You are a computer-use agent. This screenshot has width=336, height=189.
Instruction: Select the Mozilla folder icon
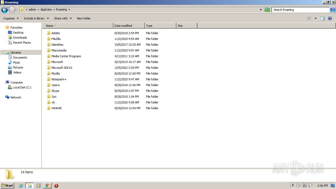click(49, 73)
